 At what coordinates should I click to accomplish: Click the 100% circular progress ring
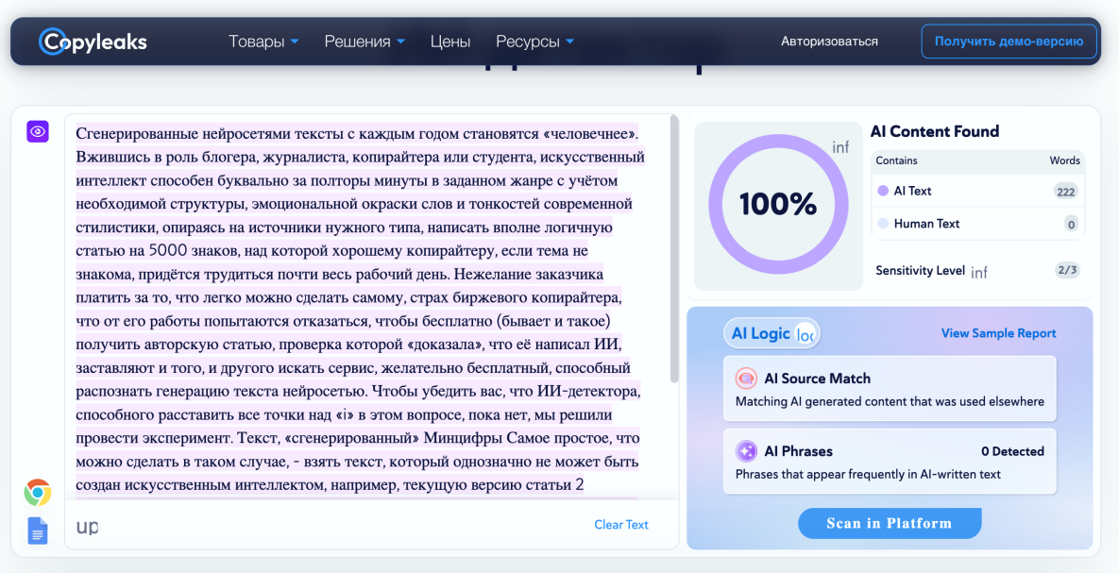778,205
